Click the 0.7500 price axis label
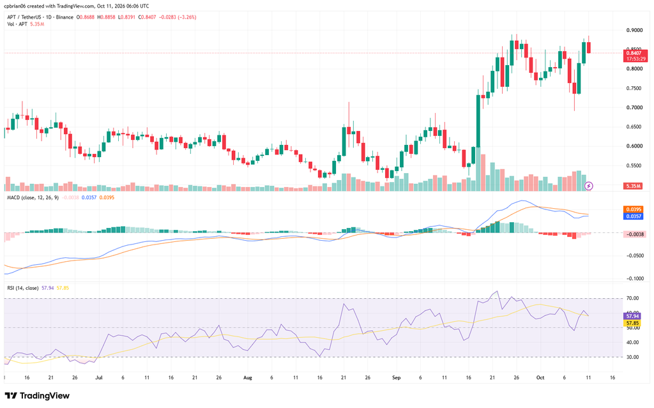Image resolution: width=654 pixels, height=408 pixels. coord(634,89)
